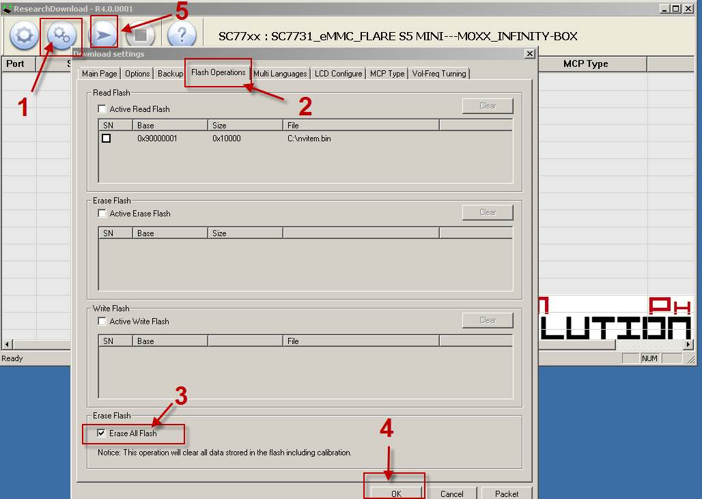Click the Stop downloading square icon
Viewport: 702px width, 499px height.
pos(141,35)
